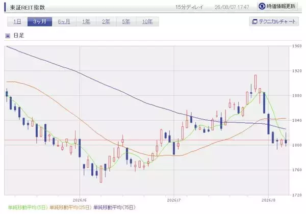
Task: Click the 1800 price axis label
Action: [x=297, y=145]
